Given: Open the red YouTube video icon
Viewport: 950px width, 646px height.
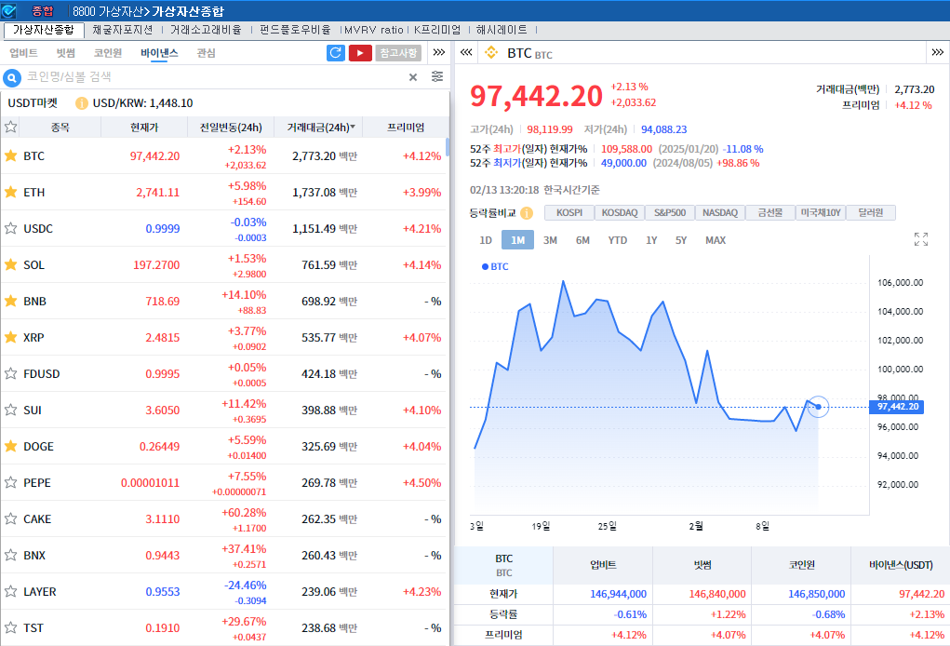Looking at the screenshot, I should click(360, 53).
